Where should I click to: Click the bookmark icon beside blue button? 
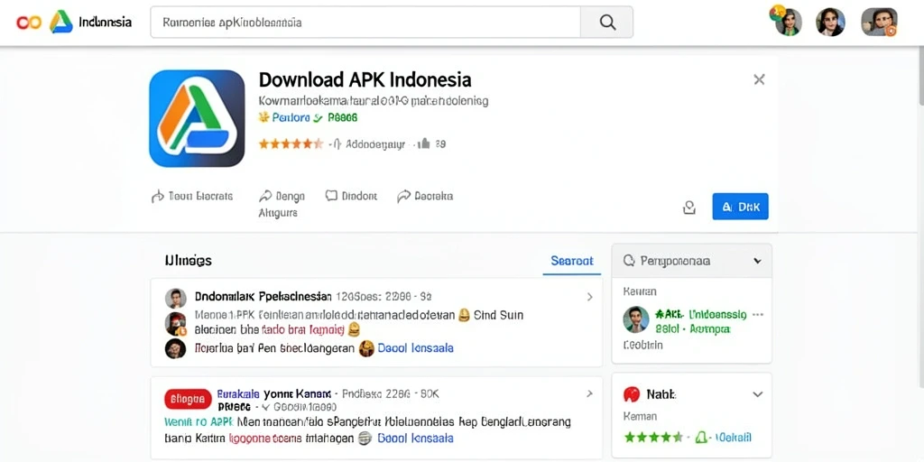point(688,208)
